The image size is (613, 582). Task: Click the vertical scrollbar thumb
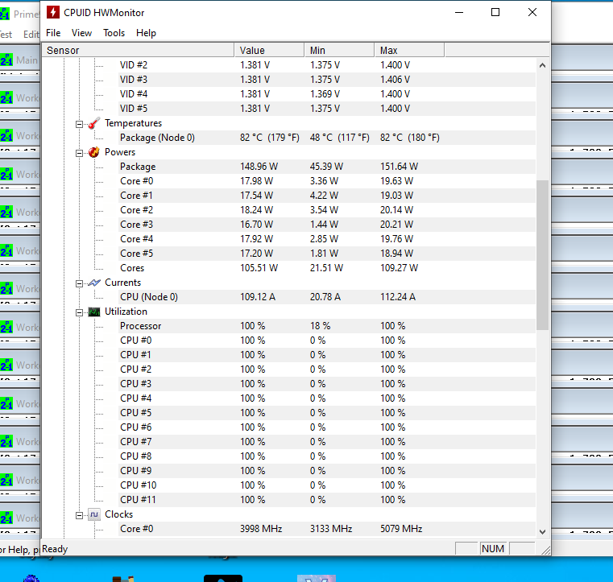coord(542,255)
